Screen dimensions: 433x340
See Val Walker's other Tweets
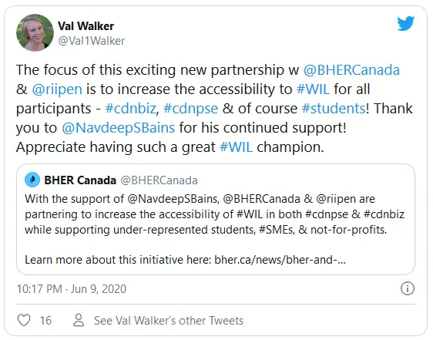(x=169, y=321)
